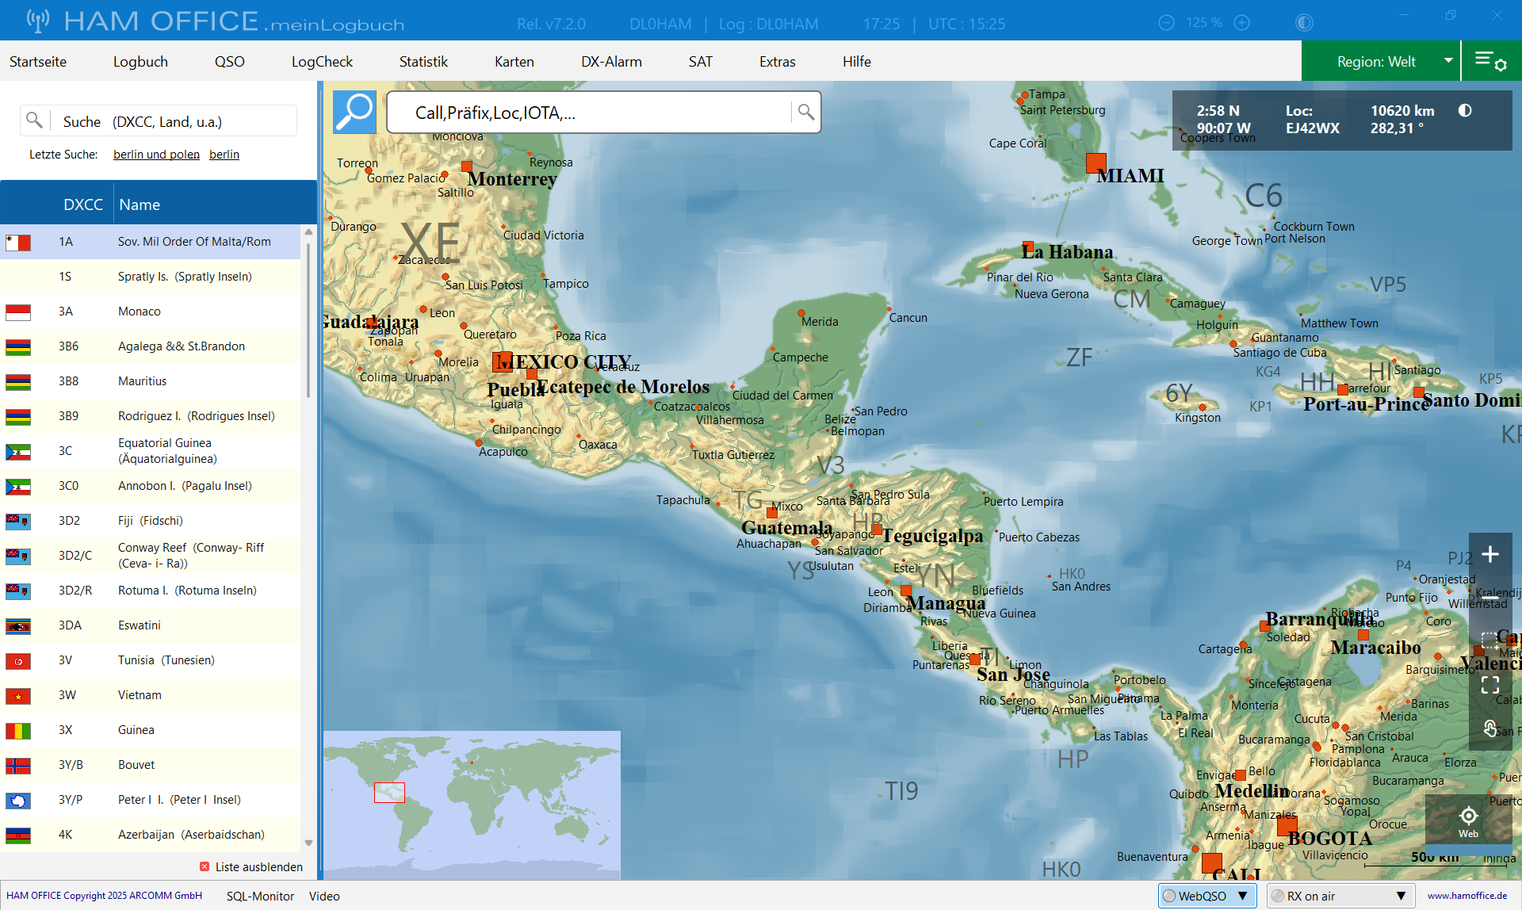
Task: Open the Extras menu
Action: 778,61
